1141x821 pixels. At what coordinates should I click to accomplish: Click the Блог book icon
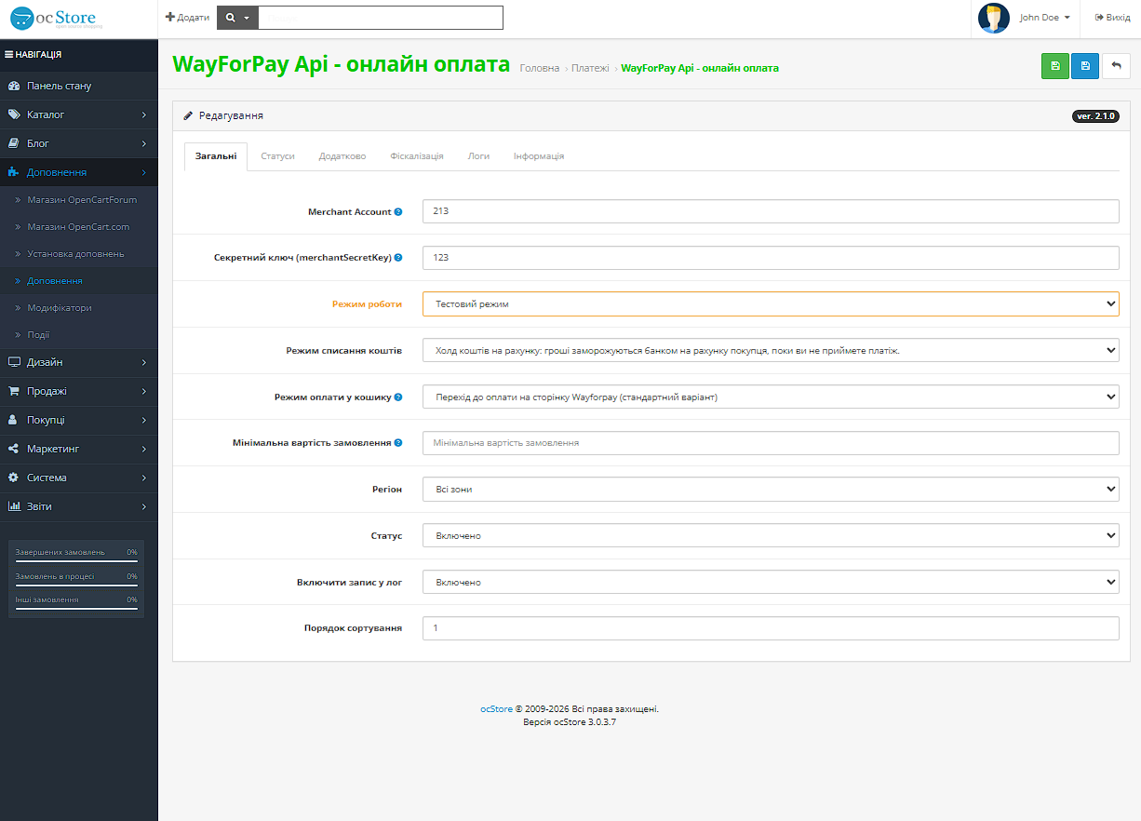(x=13, y=143)
